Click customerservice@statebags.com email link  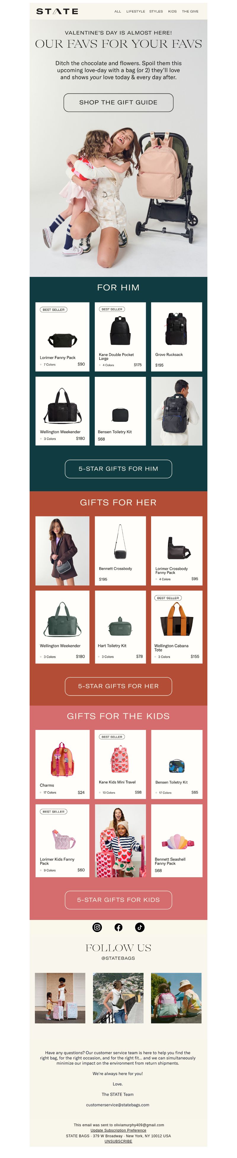[x=118, y=1105]
